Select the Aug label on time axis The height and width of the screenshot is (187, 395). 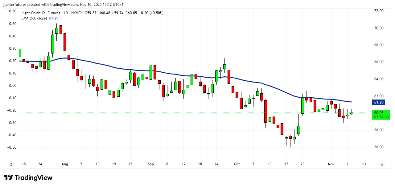(x=64, y=164)
